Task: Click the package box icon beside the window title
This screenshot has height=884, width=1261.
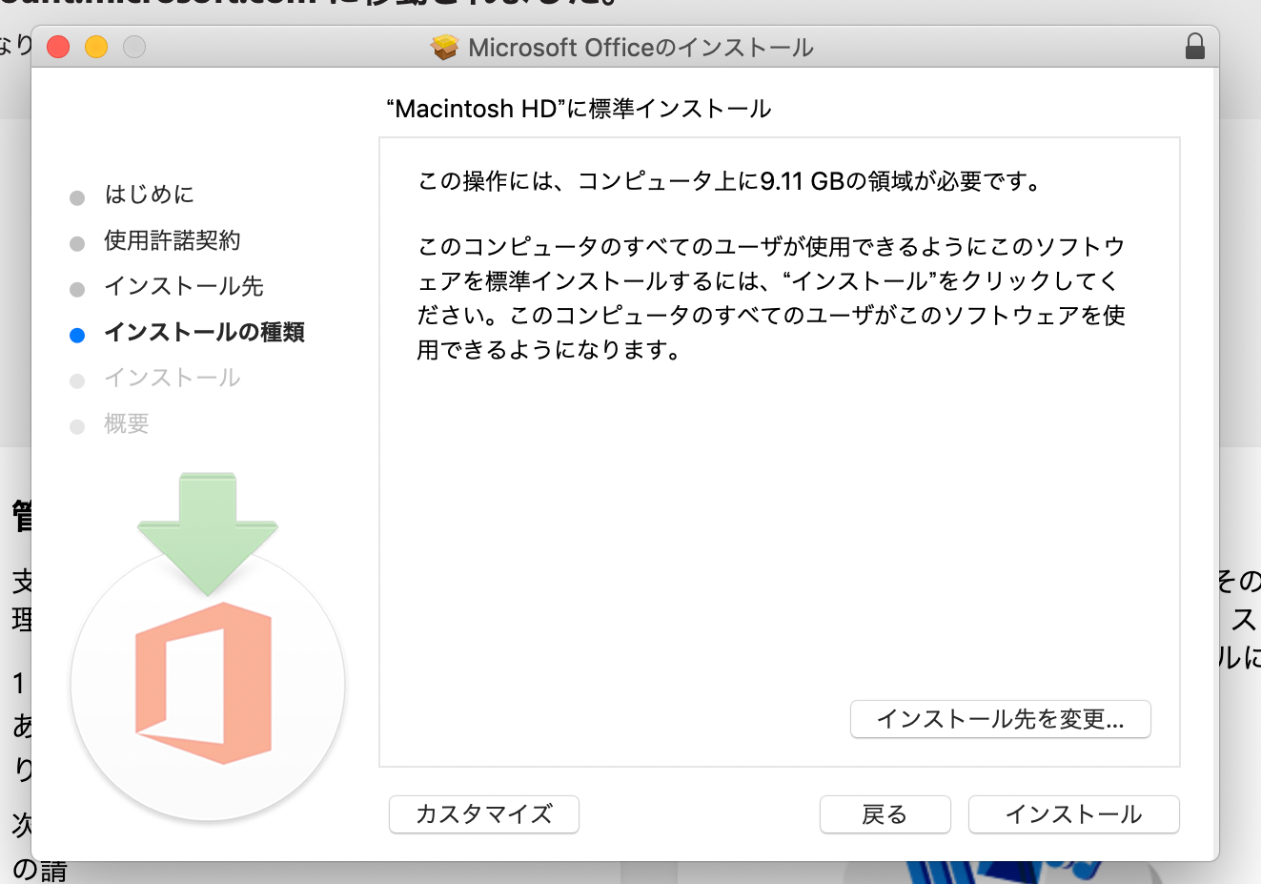Action: click(445, 47)
